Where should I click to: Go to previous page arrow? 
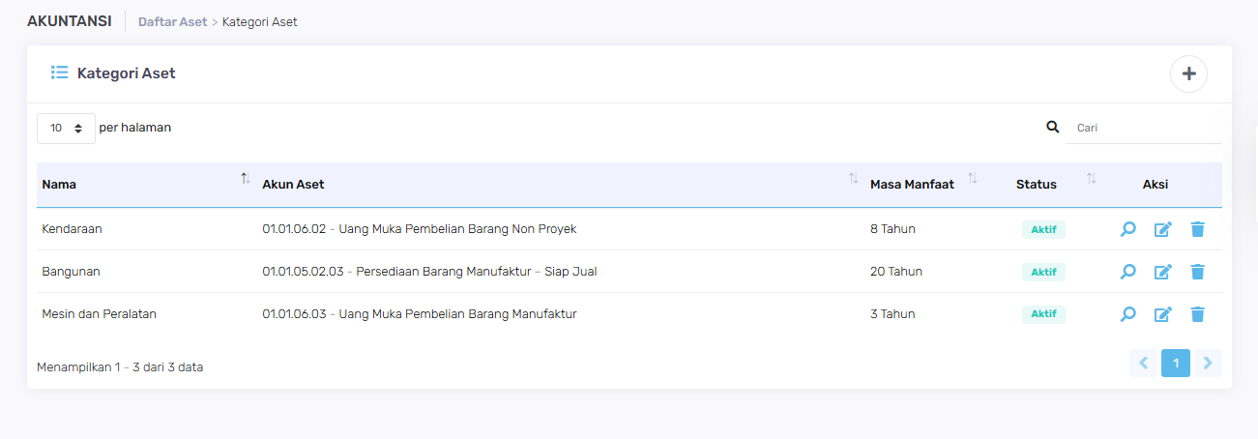click(1143, 364)
